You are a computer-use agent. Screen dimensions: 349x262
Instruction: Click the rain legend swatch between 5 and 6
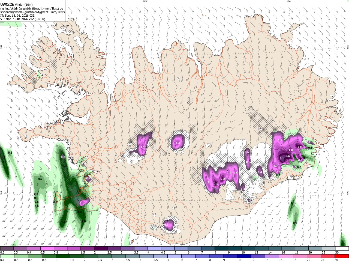pyautogui.click(x=175, y=256)
